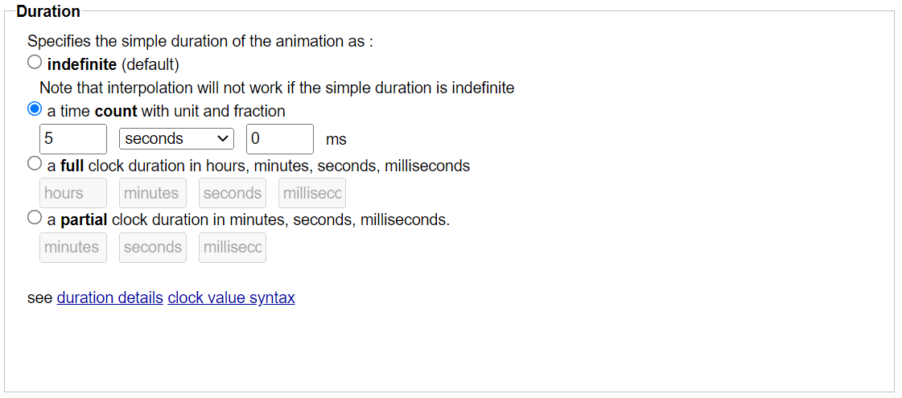The height and width of the screenshot is (398, 902).
Task: Click the time count field containing 5
Action: click(72, 139)
